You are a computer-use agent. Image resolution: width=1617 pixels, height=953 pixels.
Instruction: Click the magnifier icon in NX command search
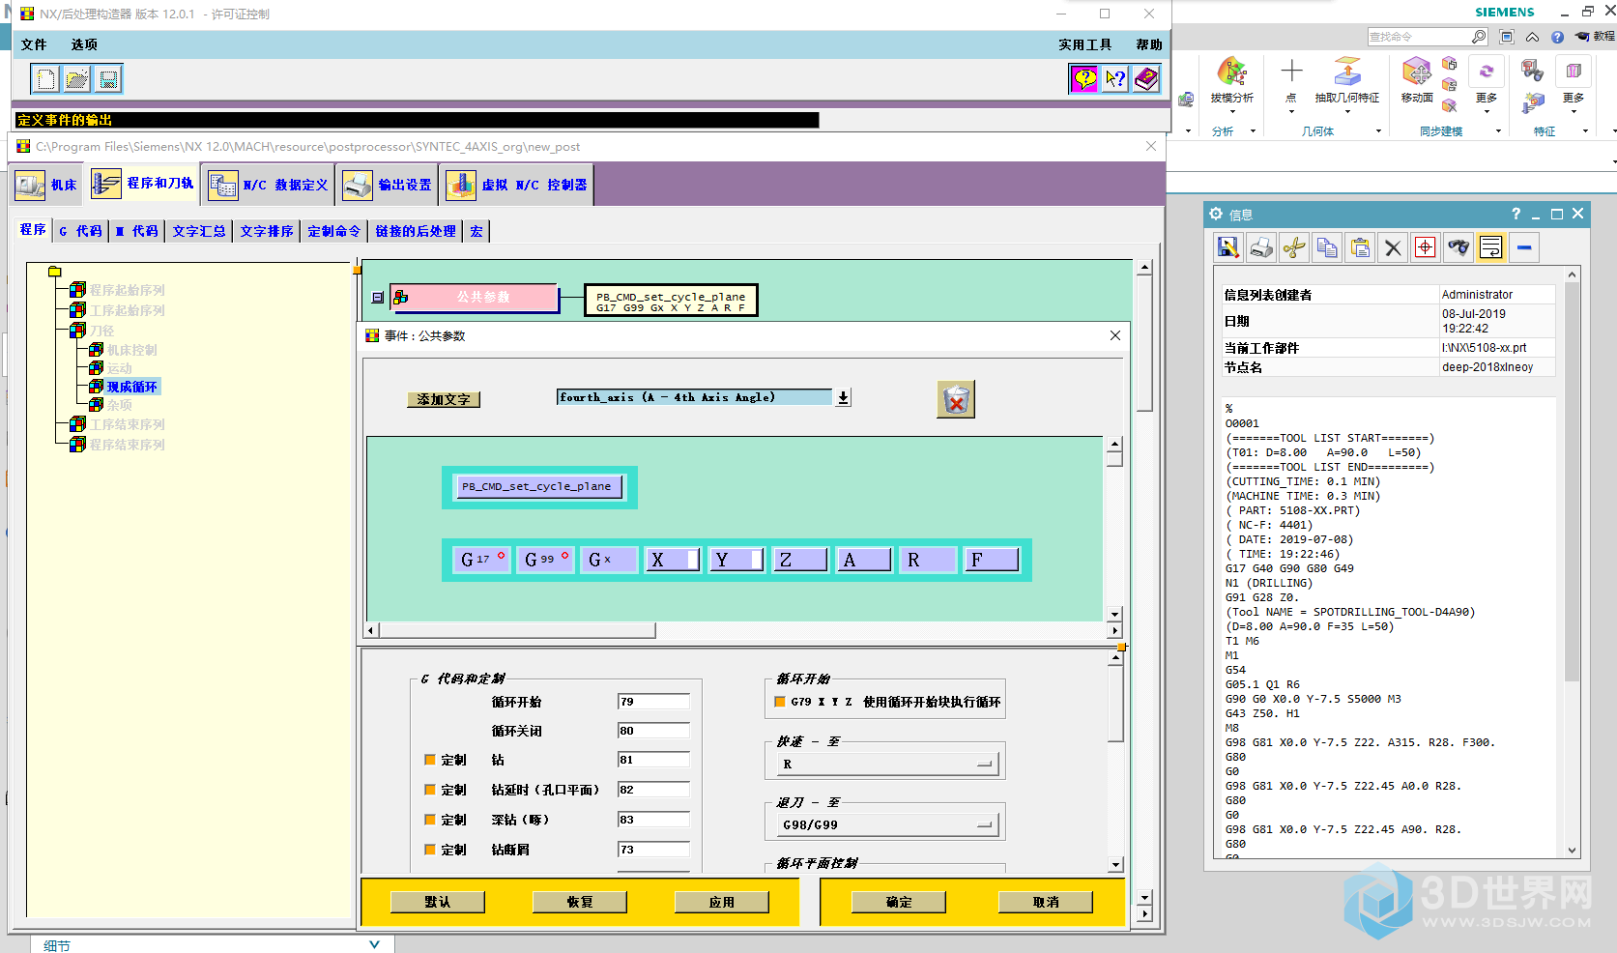[x=1479, y=37]
